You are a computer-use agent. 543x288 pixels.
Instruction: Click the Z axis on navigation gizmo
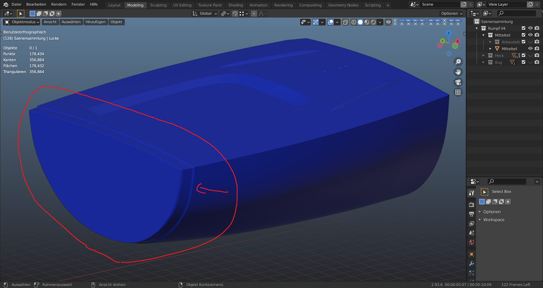448,33
